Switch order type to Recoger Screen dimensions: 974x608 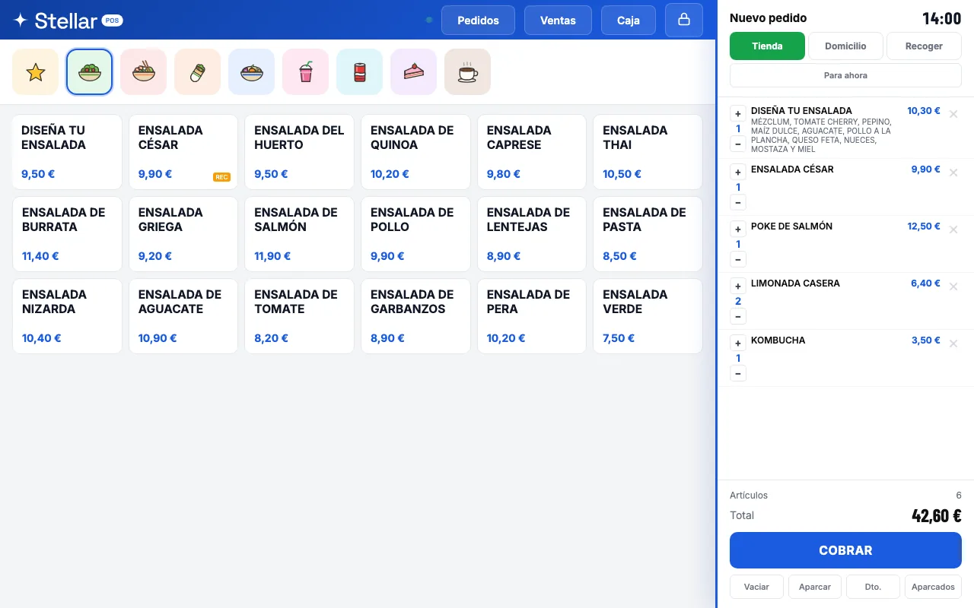924,46
